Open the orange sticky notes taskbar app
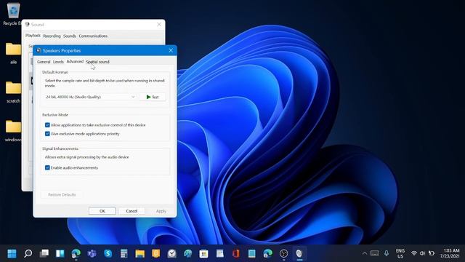Screen dimensions: 465x262 point(155,253)
